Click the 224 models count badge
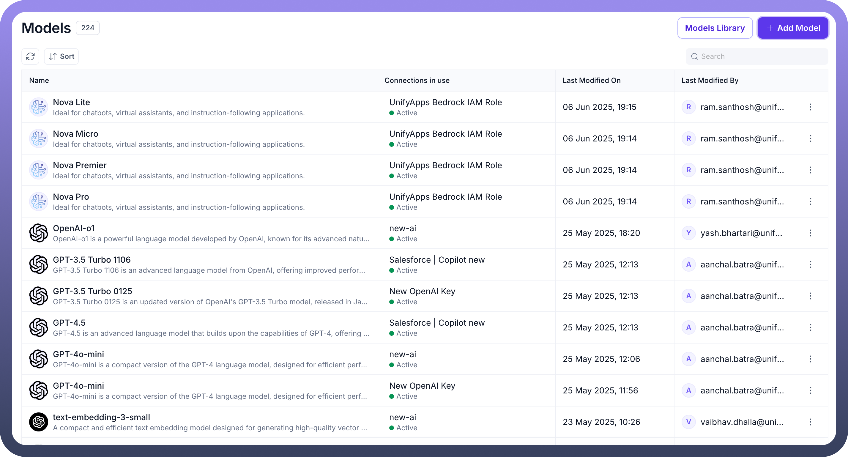The width and height of the screenshot is (848, 457). 88,28
